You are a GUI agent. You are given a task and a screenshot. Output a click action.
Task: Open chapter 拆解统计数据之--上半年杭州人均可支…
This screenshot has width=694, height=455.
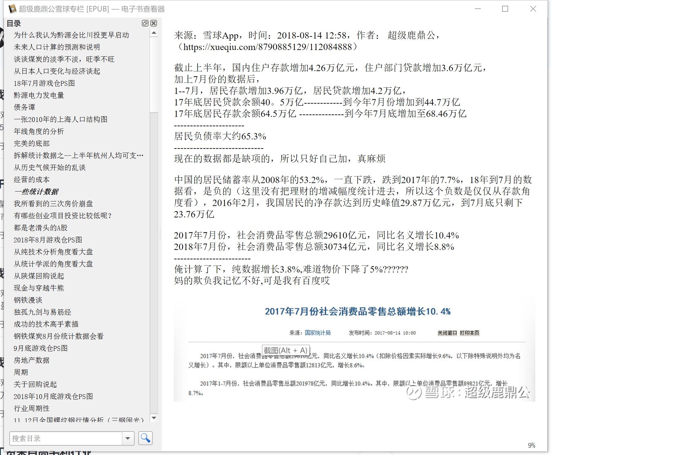(x=79, y=155)
